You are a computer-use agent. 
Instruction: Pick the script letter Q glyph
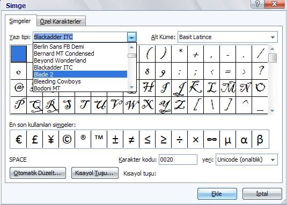click(x=34, y=105)
